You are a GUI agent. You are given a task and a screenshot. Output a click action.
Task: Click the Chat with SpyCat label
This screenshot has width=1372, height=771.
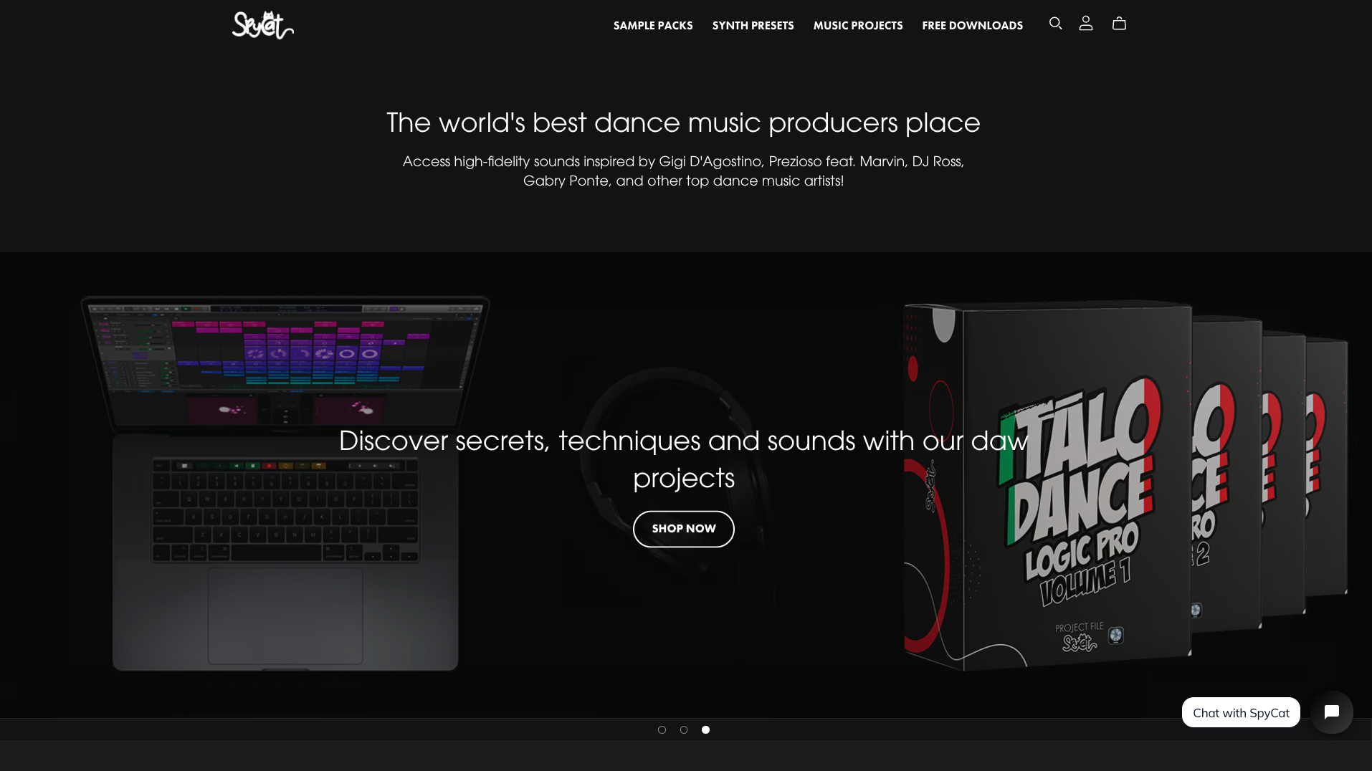tap(1241, 712)
